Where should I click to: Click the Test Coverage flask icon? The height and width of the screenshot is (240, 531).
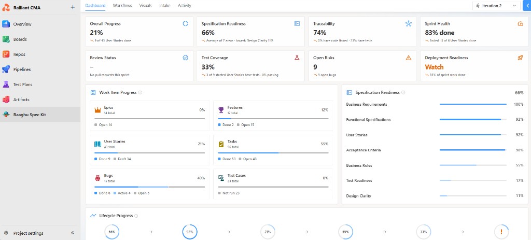(x=297, y=58)
